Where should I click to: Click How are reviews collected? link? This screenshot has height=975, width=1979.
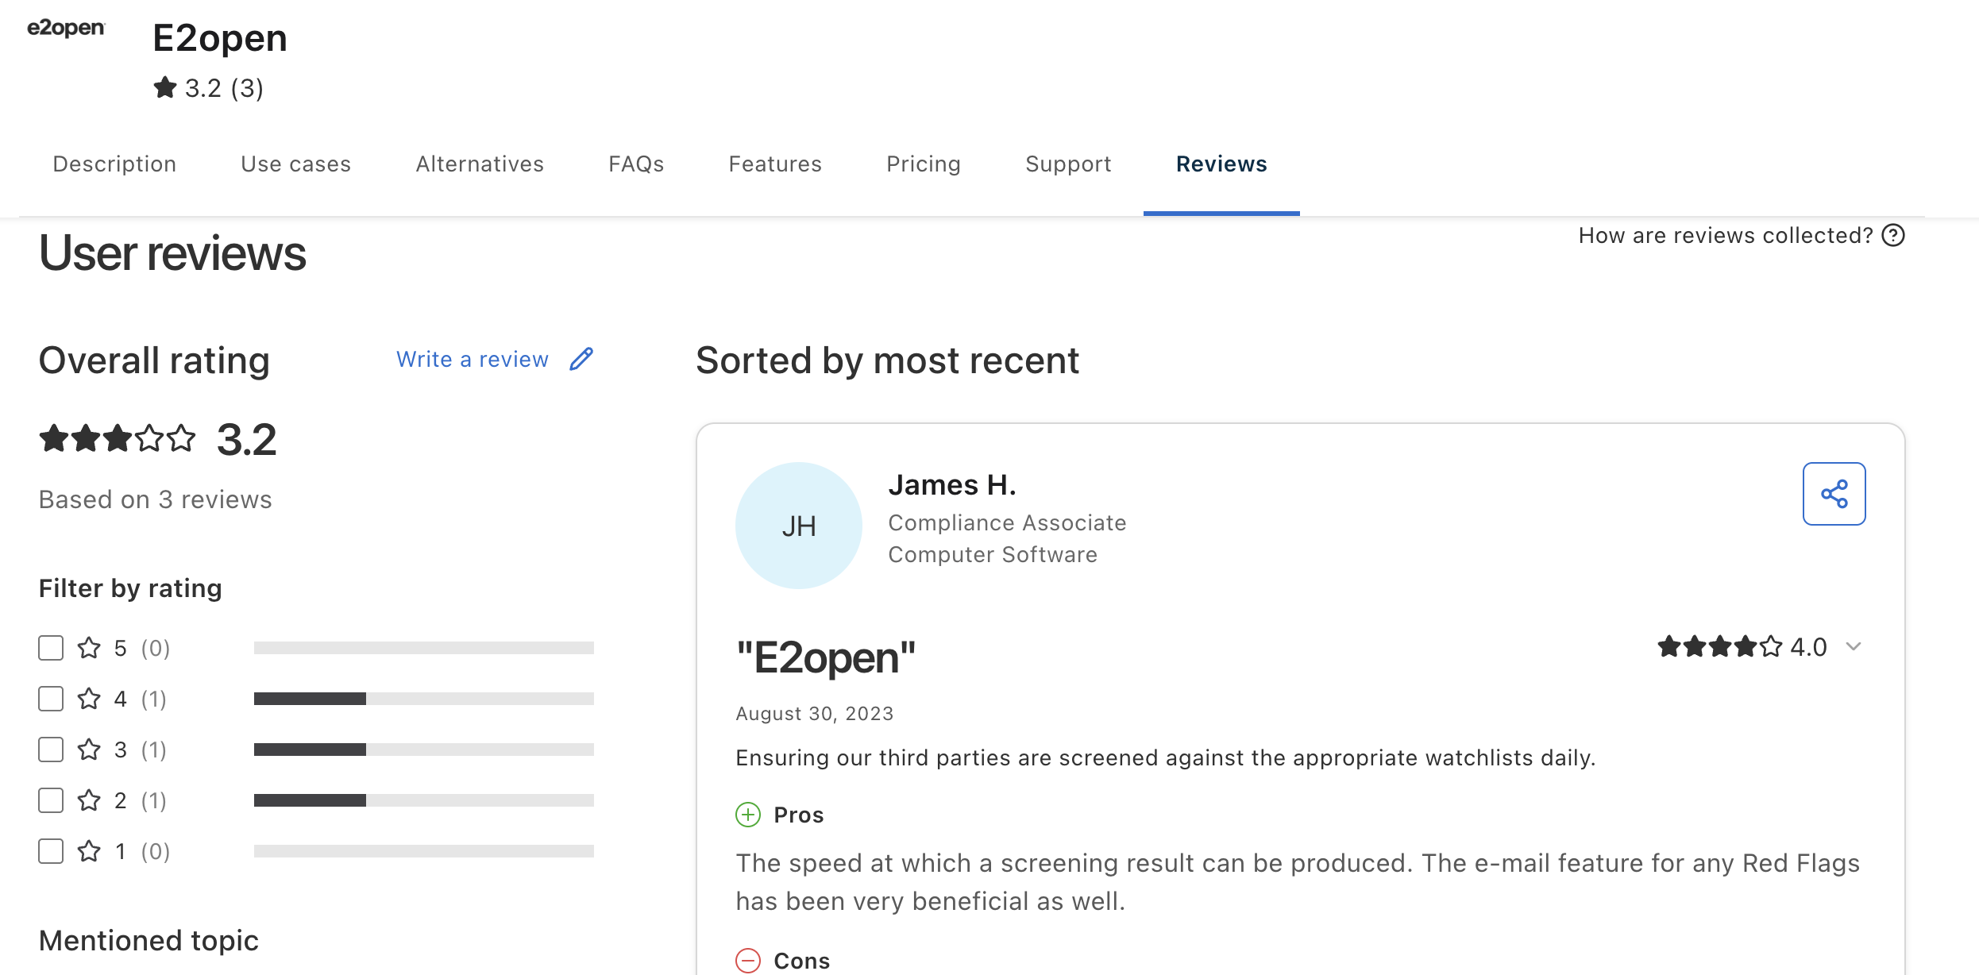1726,236
